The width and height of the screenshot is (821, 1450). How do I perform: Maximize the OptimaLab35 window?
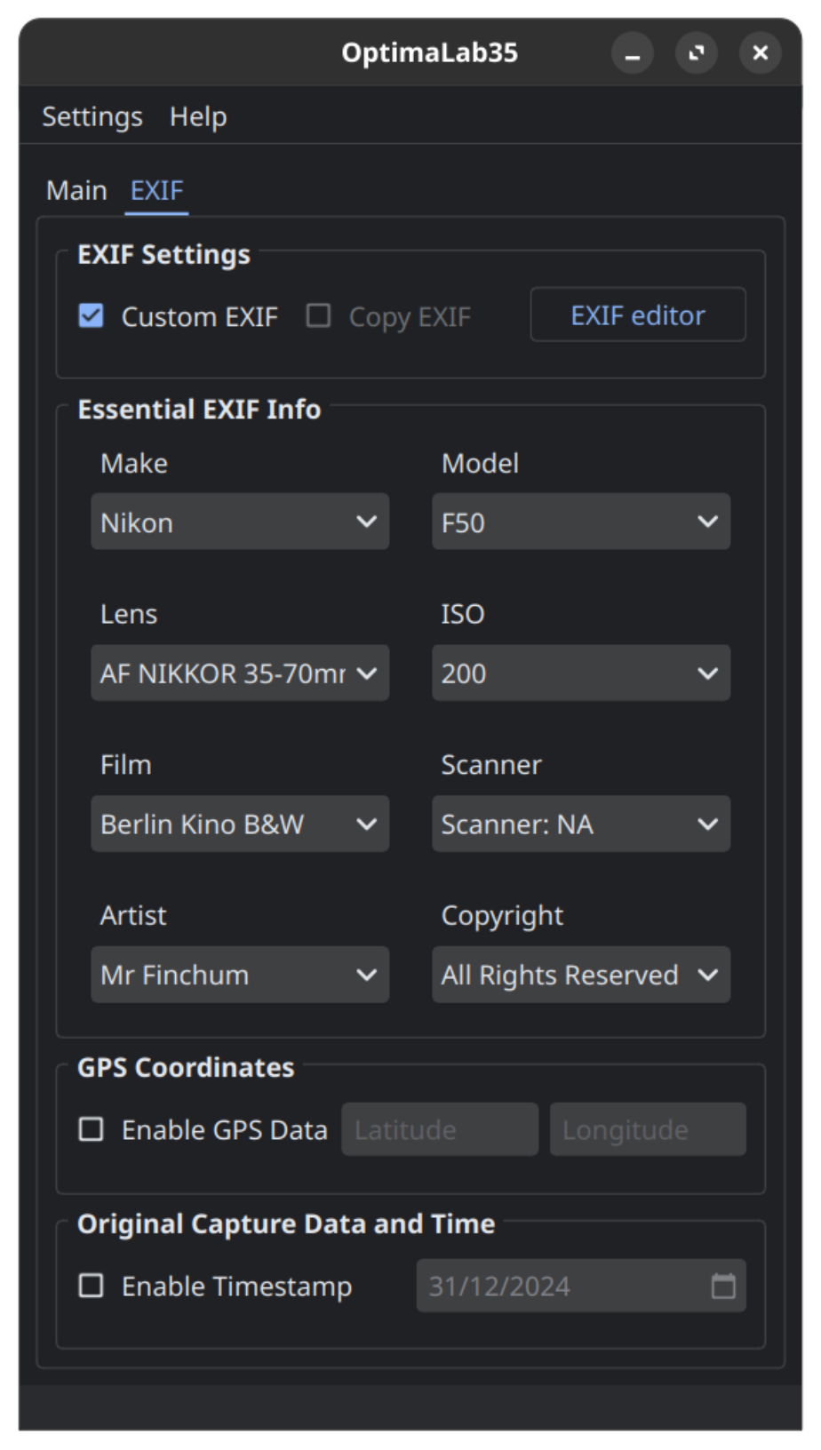(x=697, y=53)
